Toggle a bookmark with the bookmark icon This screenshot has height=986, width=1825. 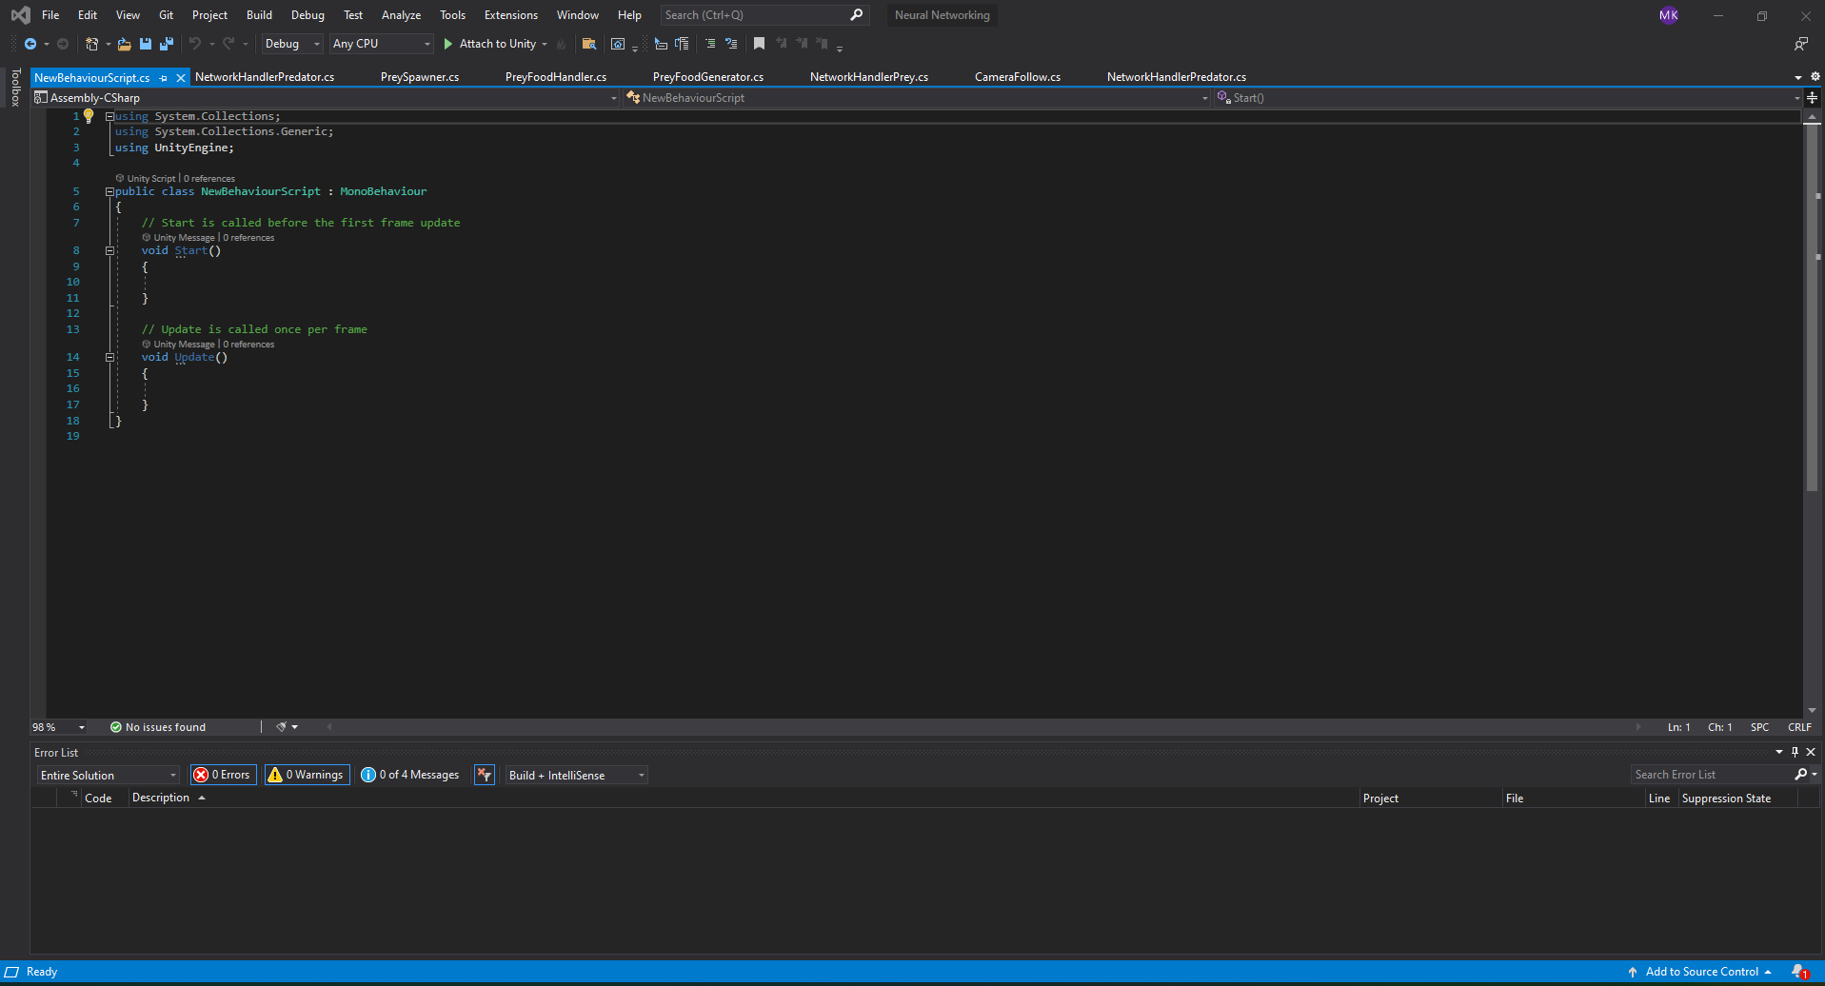click(x=759, y=44)
